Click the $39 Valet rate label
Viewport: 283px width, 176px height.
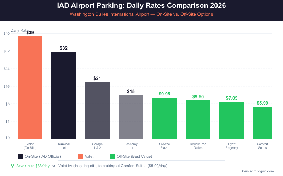30,33
